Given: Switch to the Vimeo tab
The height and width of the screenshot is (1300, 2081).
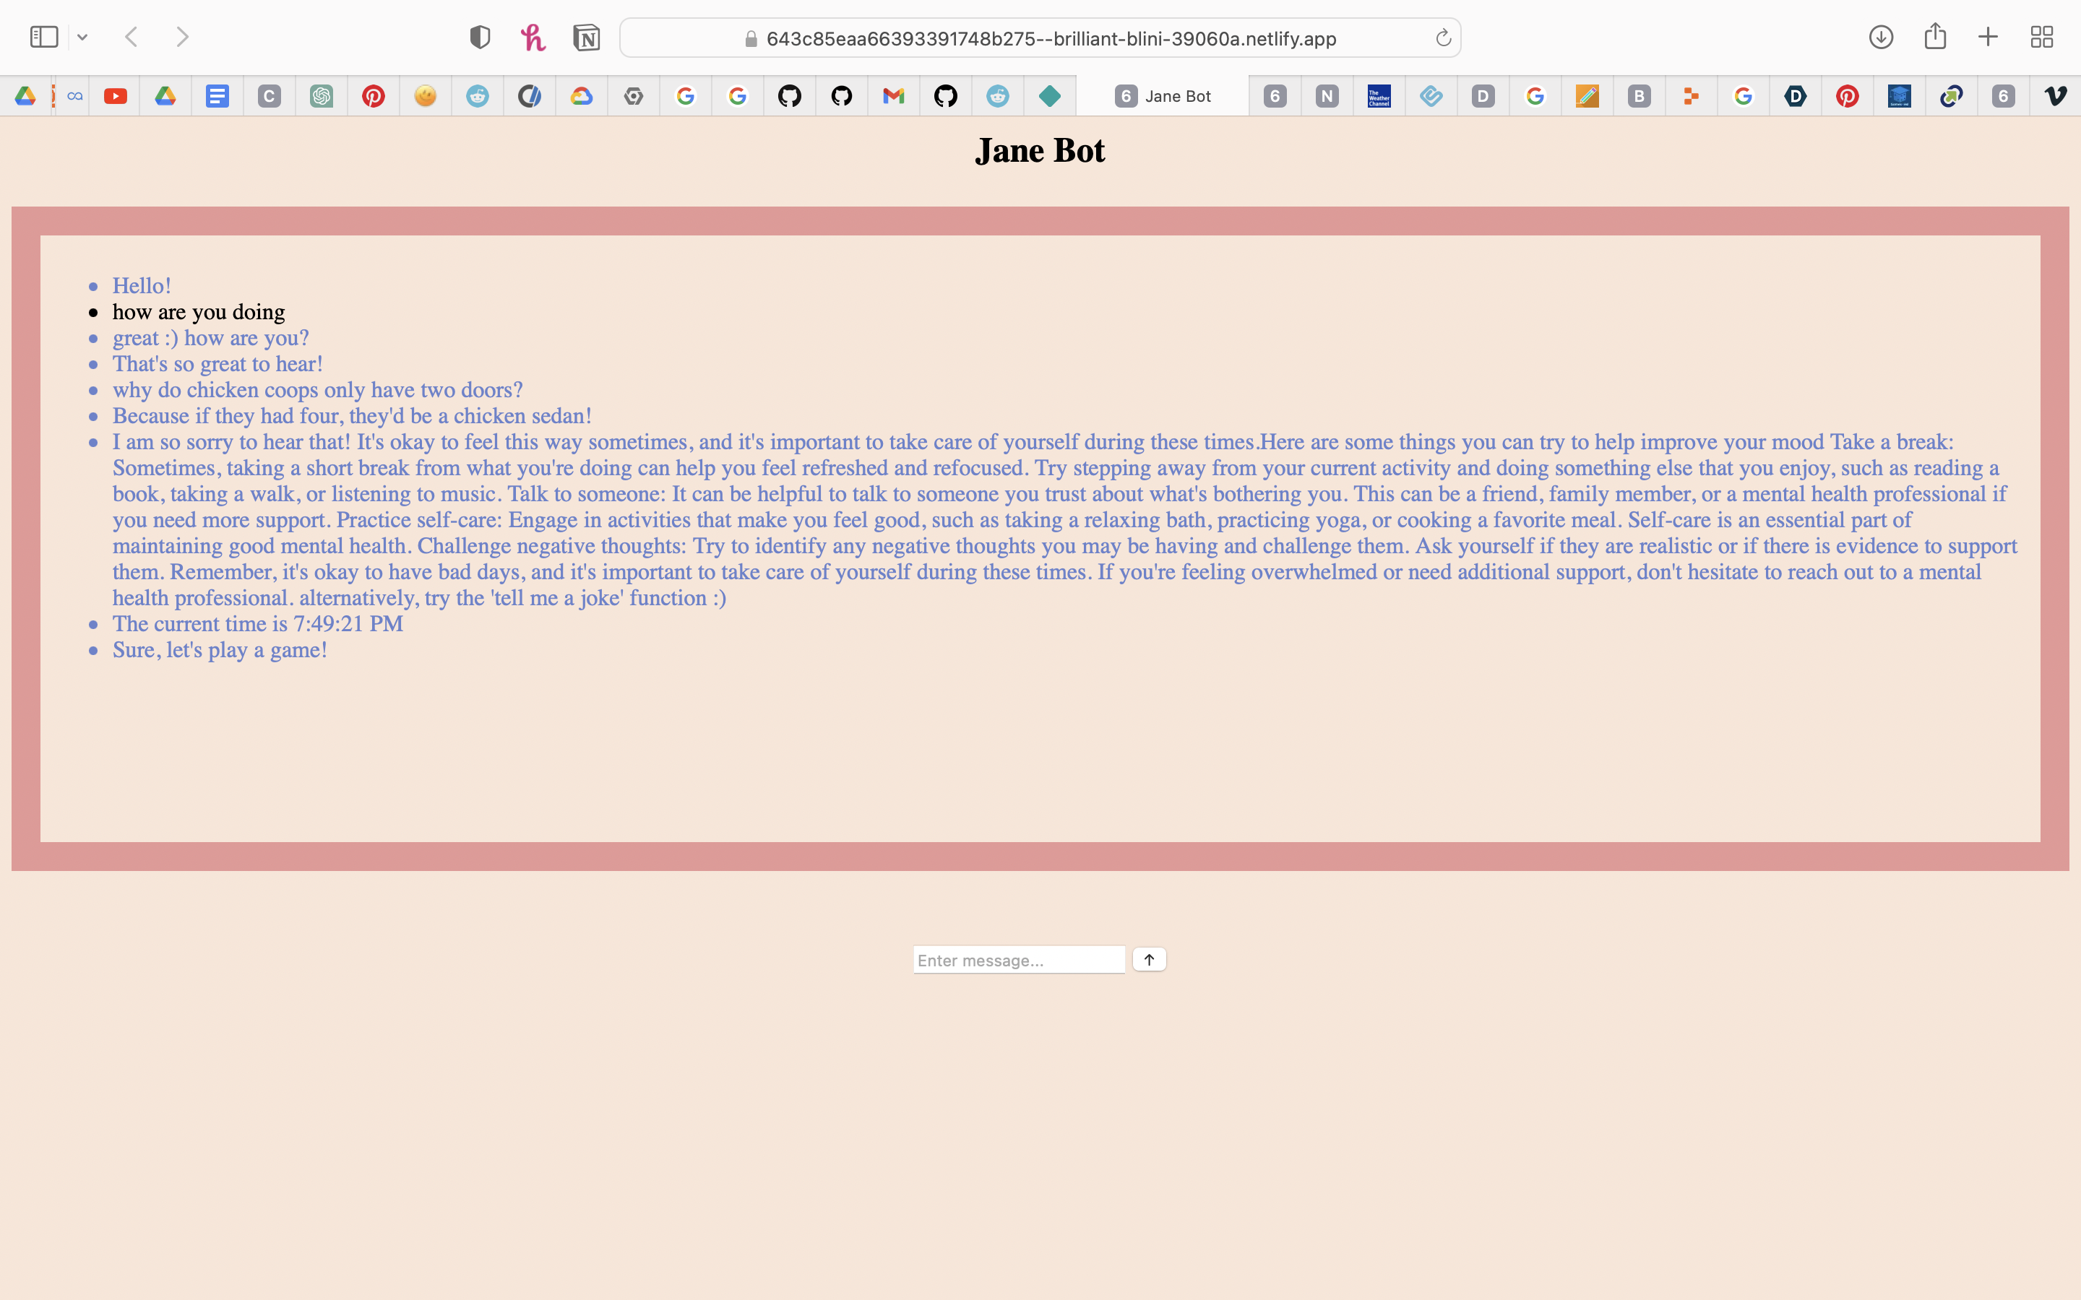Looking at the screenshot, I should (2055, 96).
